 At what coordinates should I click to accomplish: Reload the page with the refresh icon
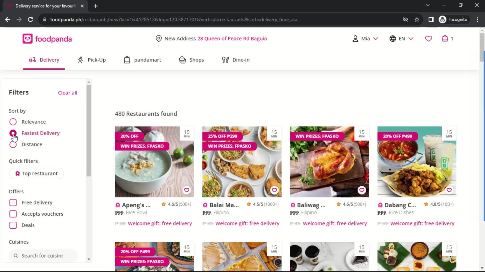[30, 19]
